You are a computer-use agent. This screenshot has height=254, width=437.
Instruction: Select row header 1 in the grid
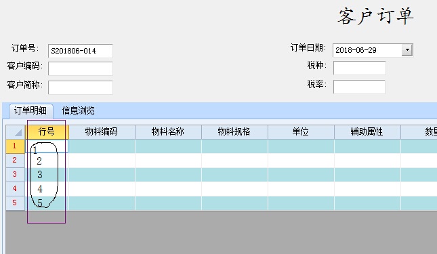point(16,146)
